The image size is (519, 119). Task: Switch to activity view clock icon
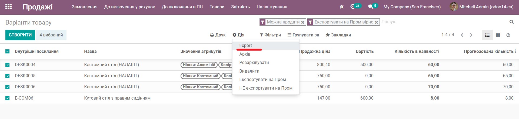pos(508,35)
